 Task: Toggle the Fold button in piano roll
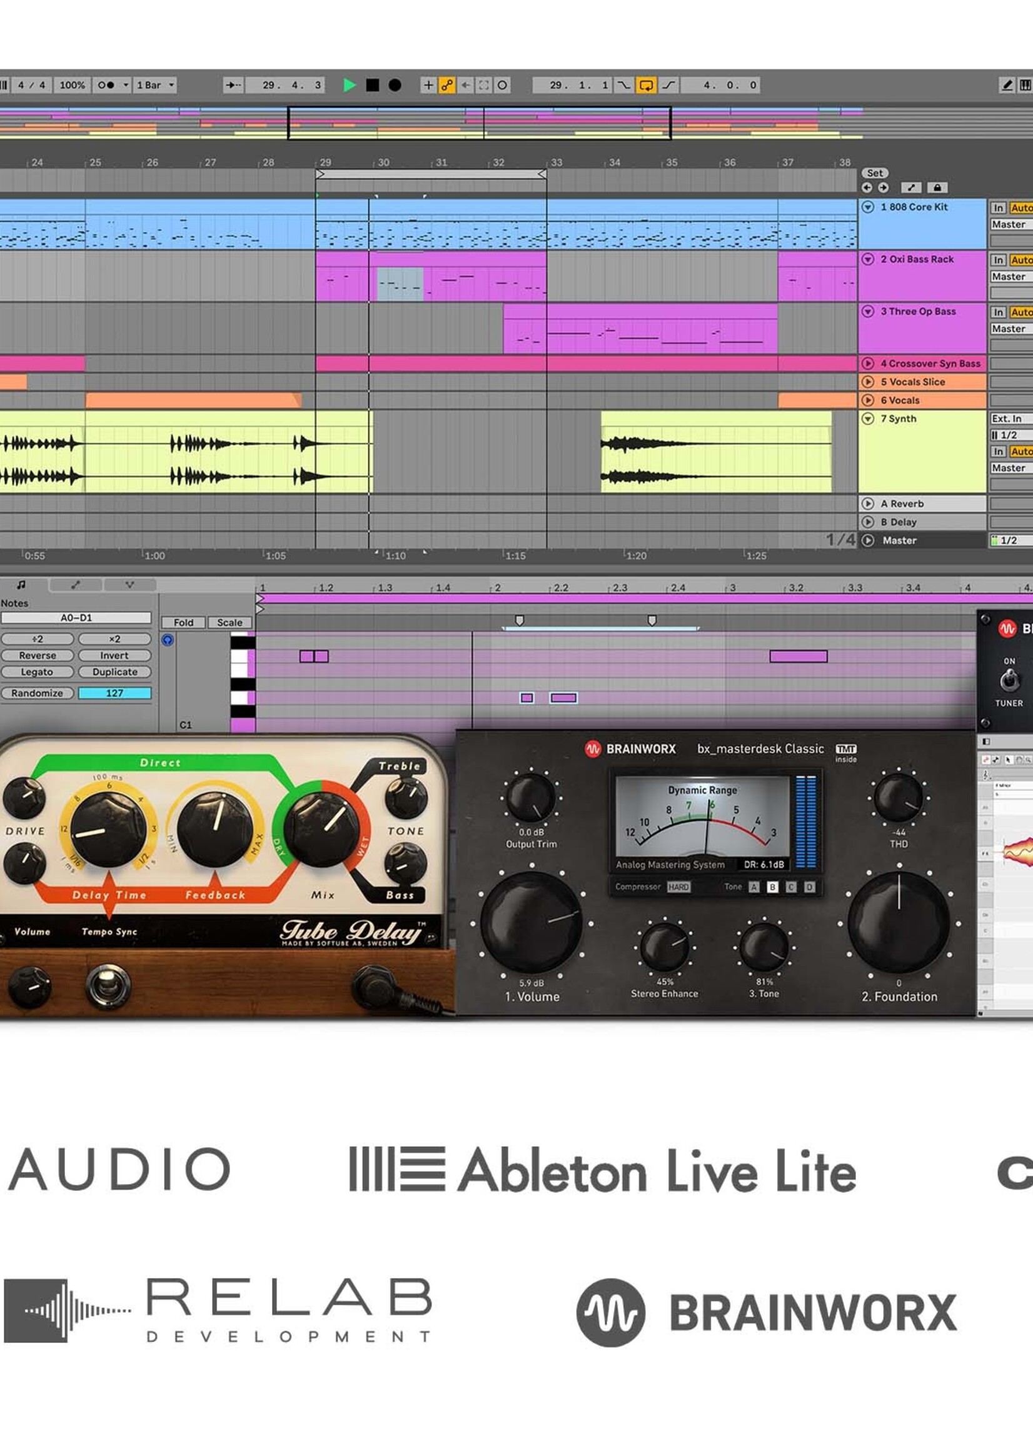pyautogui.click(x=183, y=623)
